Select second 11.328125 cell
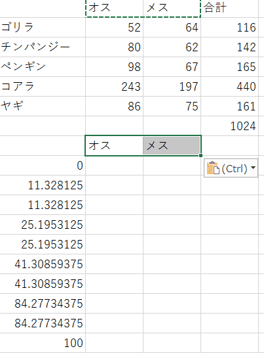This screenshot has width=264, height=353. (43, 205)
